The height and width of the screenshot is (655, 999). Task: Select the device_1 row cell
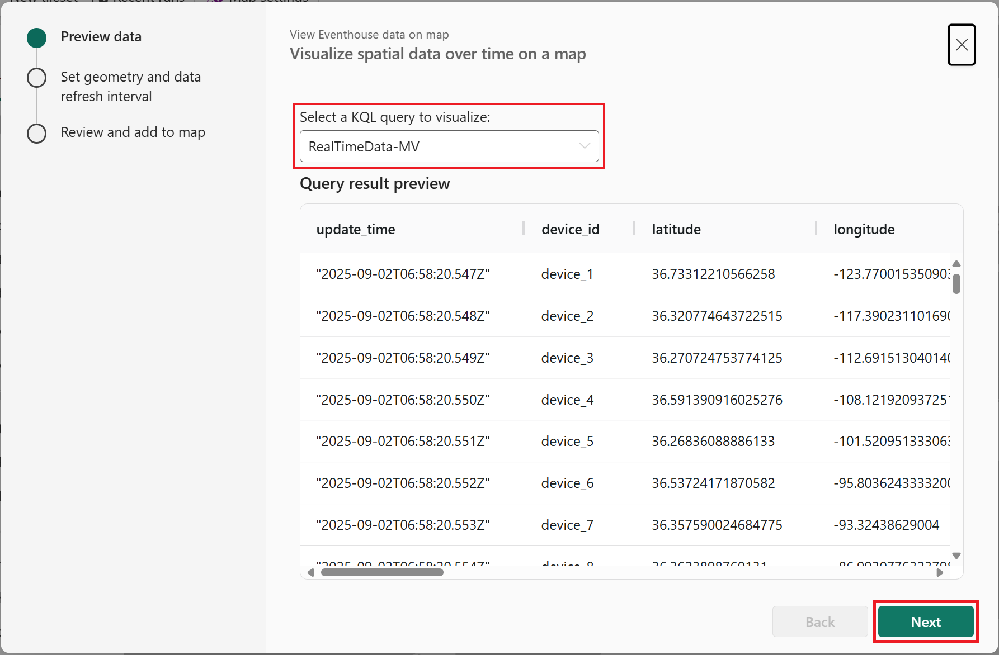click(x=567, y=274)
